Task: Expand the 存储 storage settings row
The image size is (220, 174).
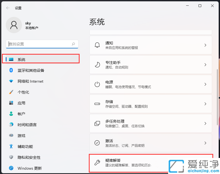Action: pyautogui.click(x=151, y=104)
